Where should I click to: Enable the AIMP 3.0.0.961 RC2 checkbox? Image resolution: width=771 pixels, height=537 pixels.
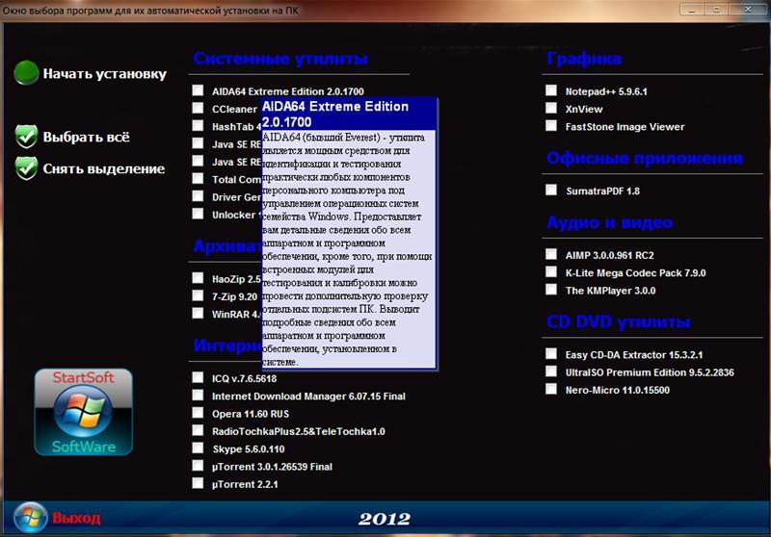tap(551, 255)
